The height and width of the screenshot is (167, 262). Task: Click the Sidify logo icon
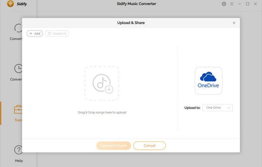click(10, 4)
